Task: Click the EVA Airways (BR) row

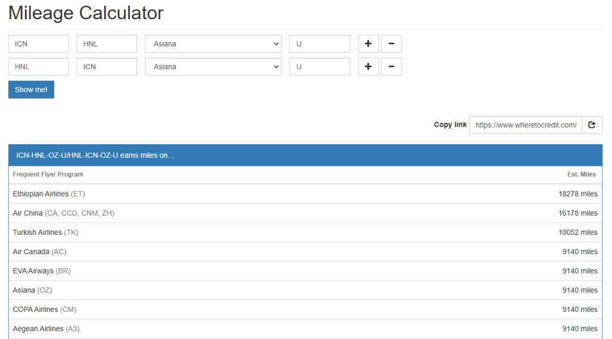Action: (x=305, y=271)
